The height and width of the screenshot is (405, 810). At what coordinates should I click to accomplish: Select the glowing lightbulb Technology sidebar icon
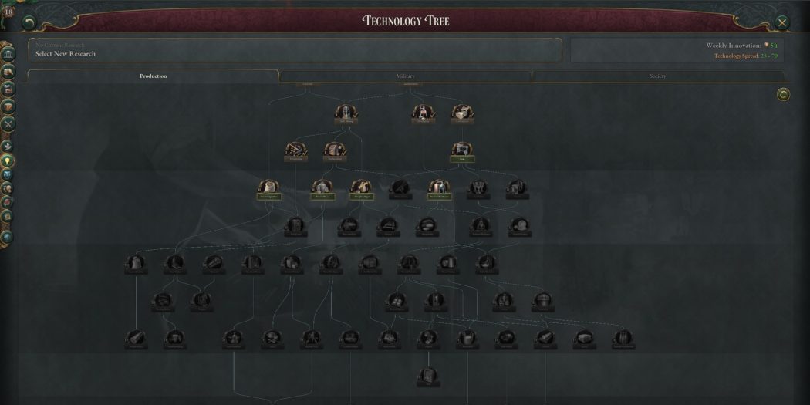point(7,161)
